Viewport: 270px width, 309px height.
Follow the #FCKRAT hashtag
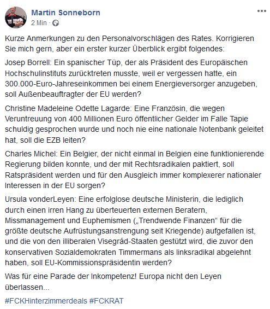pos(106,301)
